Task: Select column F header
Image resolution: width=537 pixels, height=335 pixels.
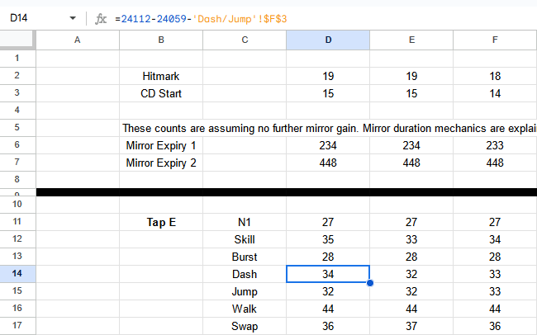Action: point(494,40)
